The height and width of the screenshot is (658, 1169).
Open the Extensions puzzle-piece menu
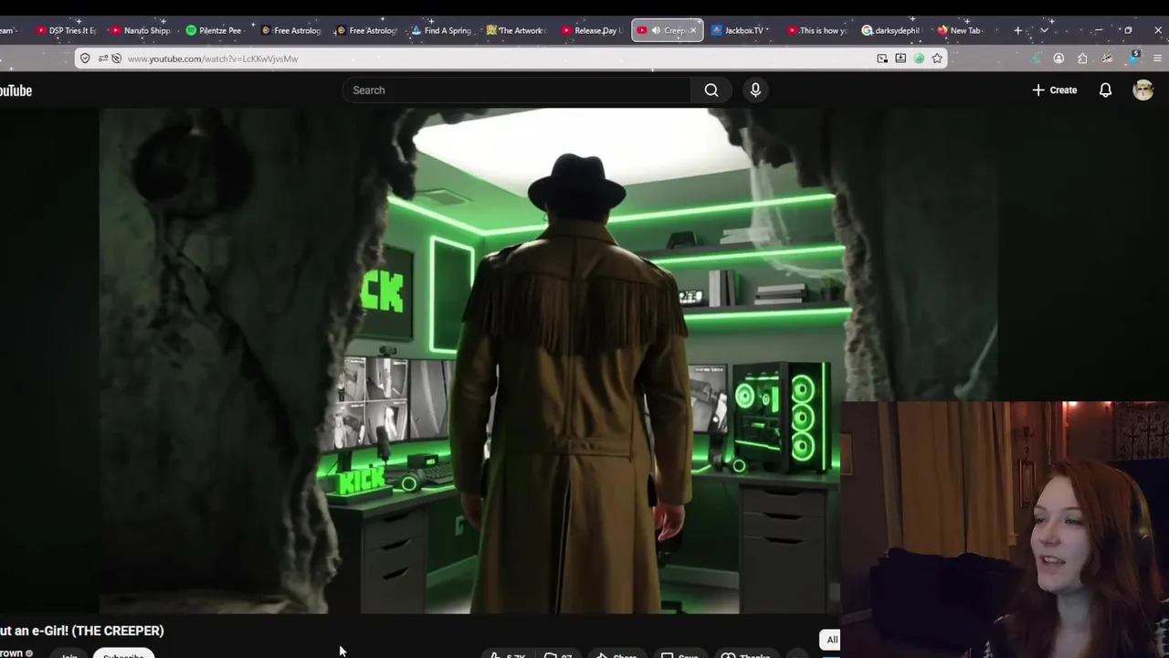pyautogui.click(x=1082, y=58)
